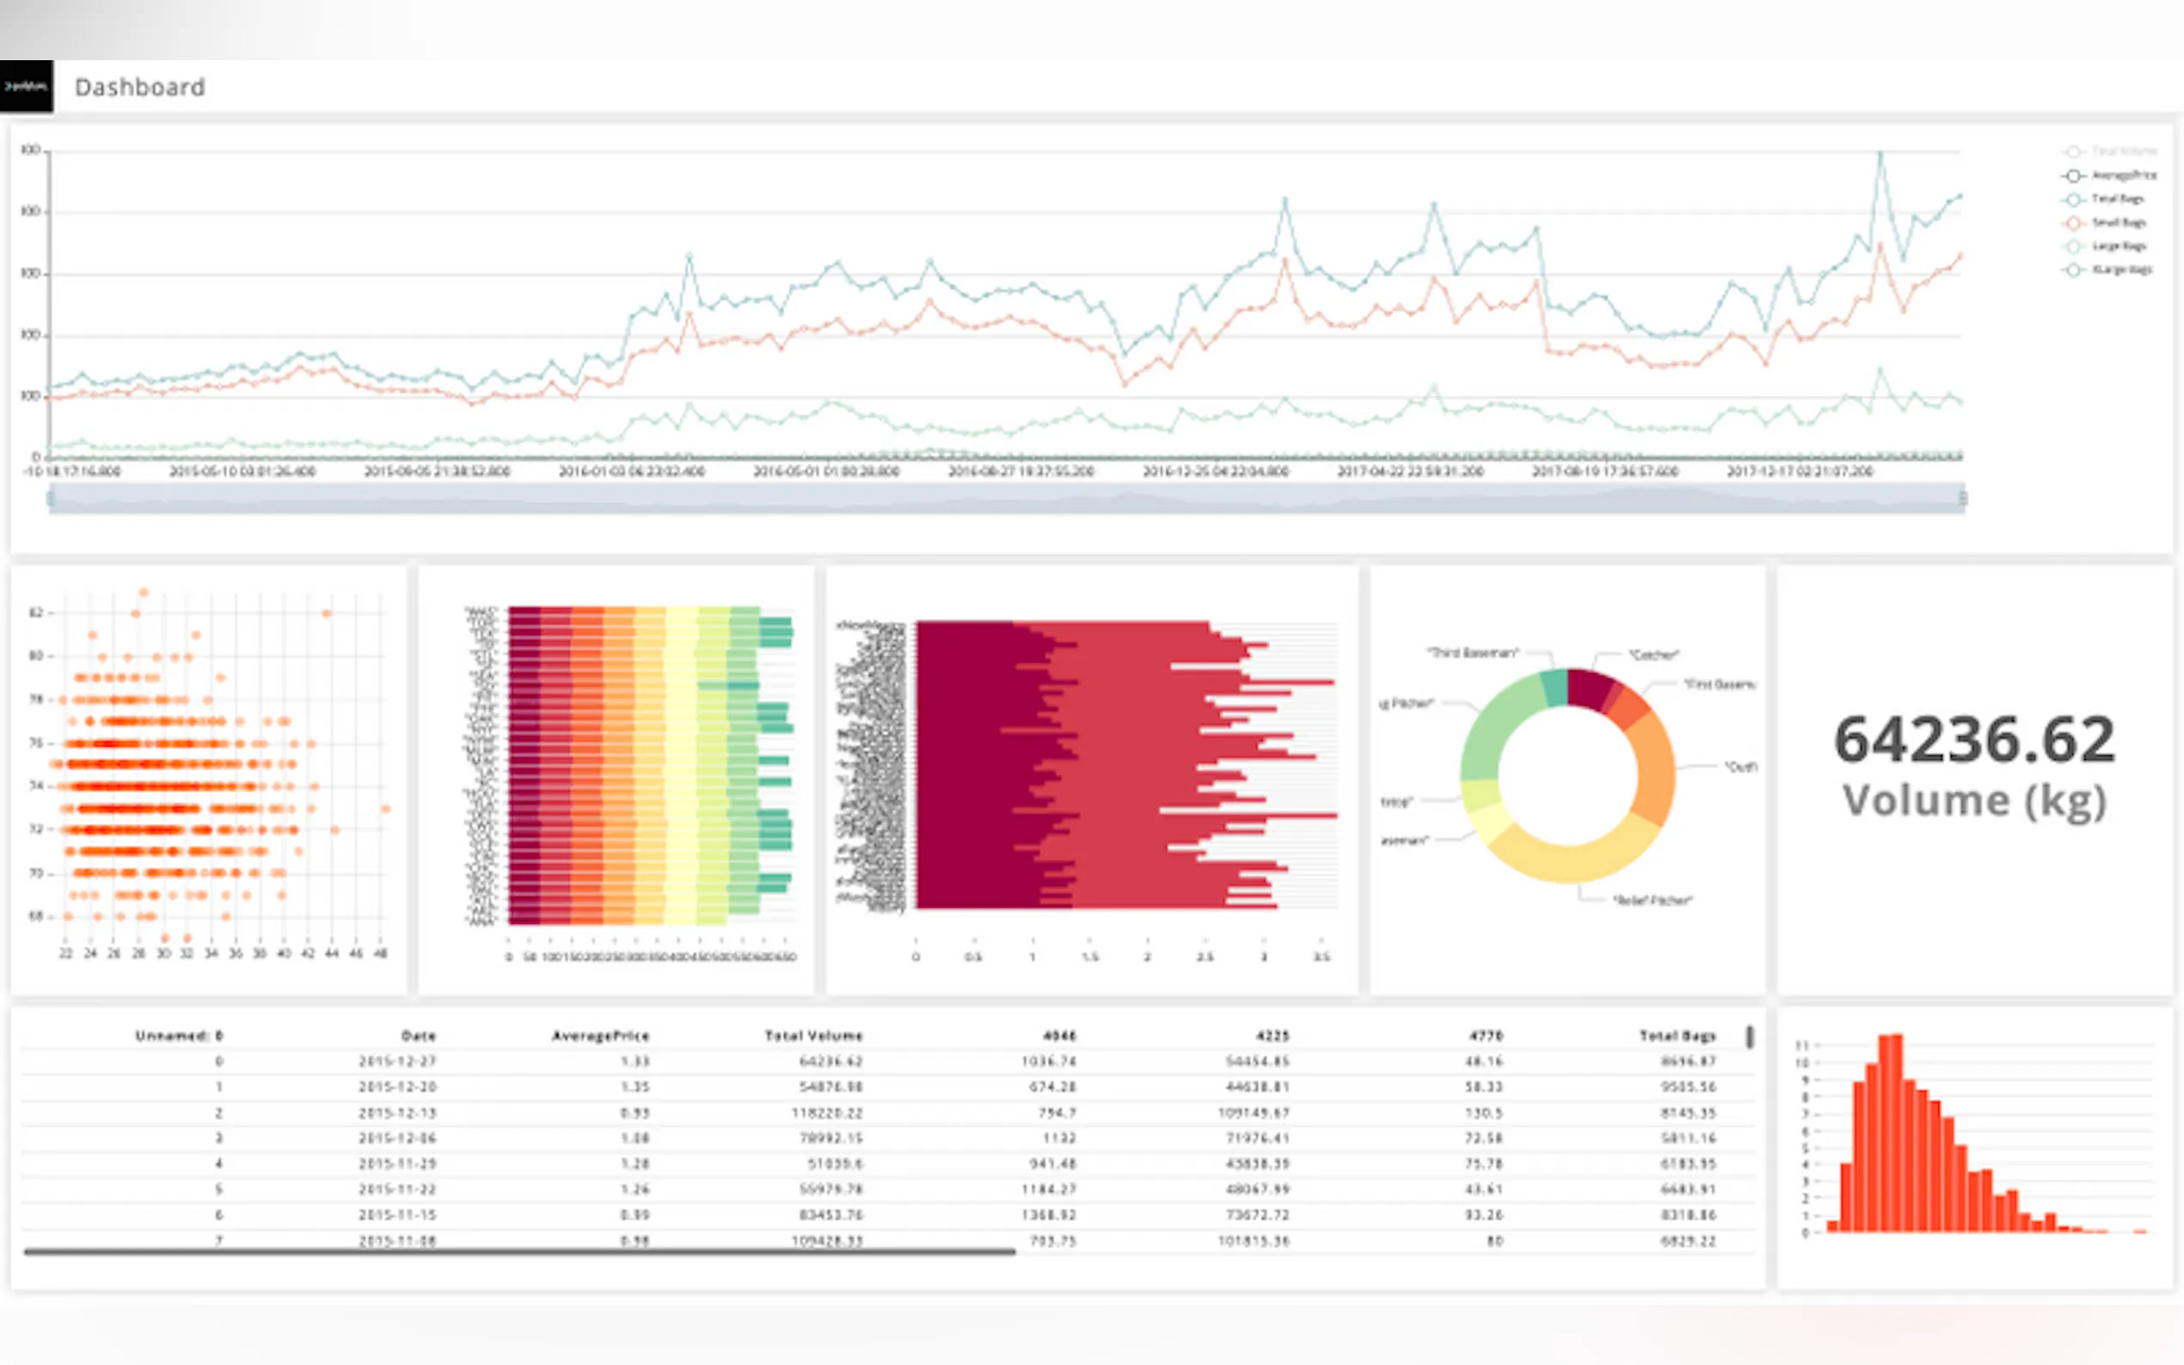The height and width of the screenshot is (1365, 2184).
Task: Click the Total Bags table column header
Action: point(1677,1036)
